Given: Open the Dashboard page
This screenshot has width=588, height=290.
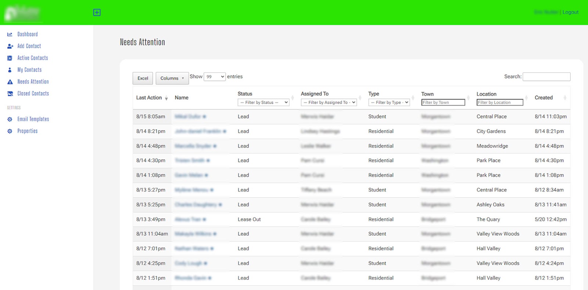Looking at the screenshot, I should (x=28, y=34).
